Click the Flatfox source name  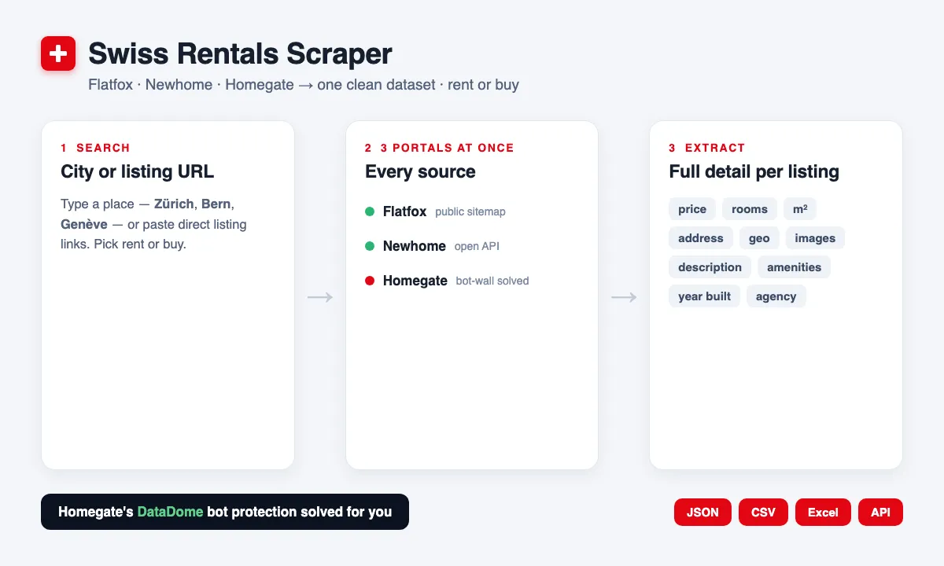click(404, 211)
